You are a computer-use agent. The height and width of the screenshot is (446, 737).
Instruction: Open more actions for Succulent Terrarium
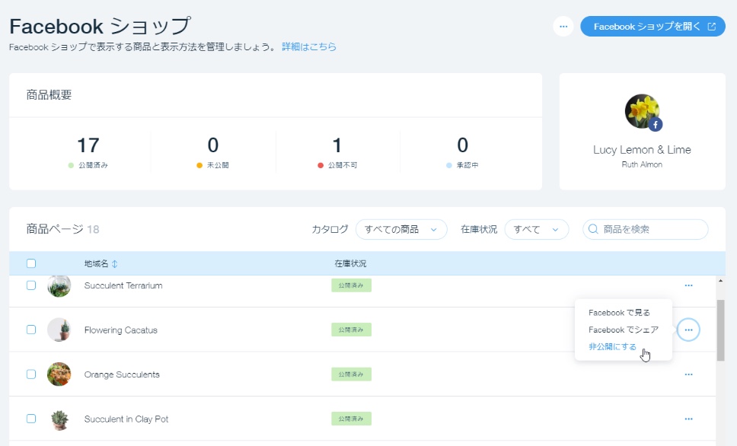pos(688,285)
